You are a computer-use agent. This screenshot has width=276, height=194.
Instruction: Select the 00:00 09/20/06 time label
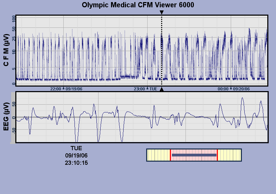click(234, 89)
